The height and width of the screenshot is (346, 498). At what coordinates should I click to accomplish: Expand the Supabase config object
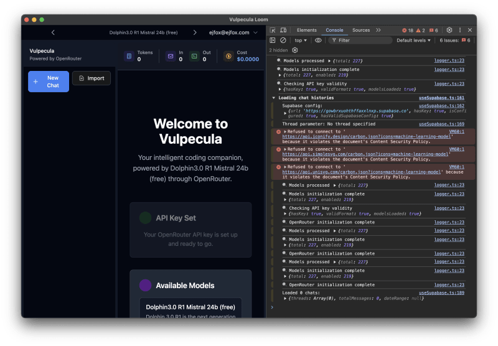(x=285, y=113)
